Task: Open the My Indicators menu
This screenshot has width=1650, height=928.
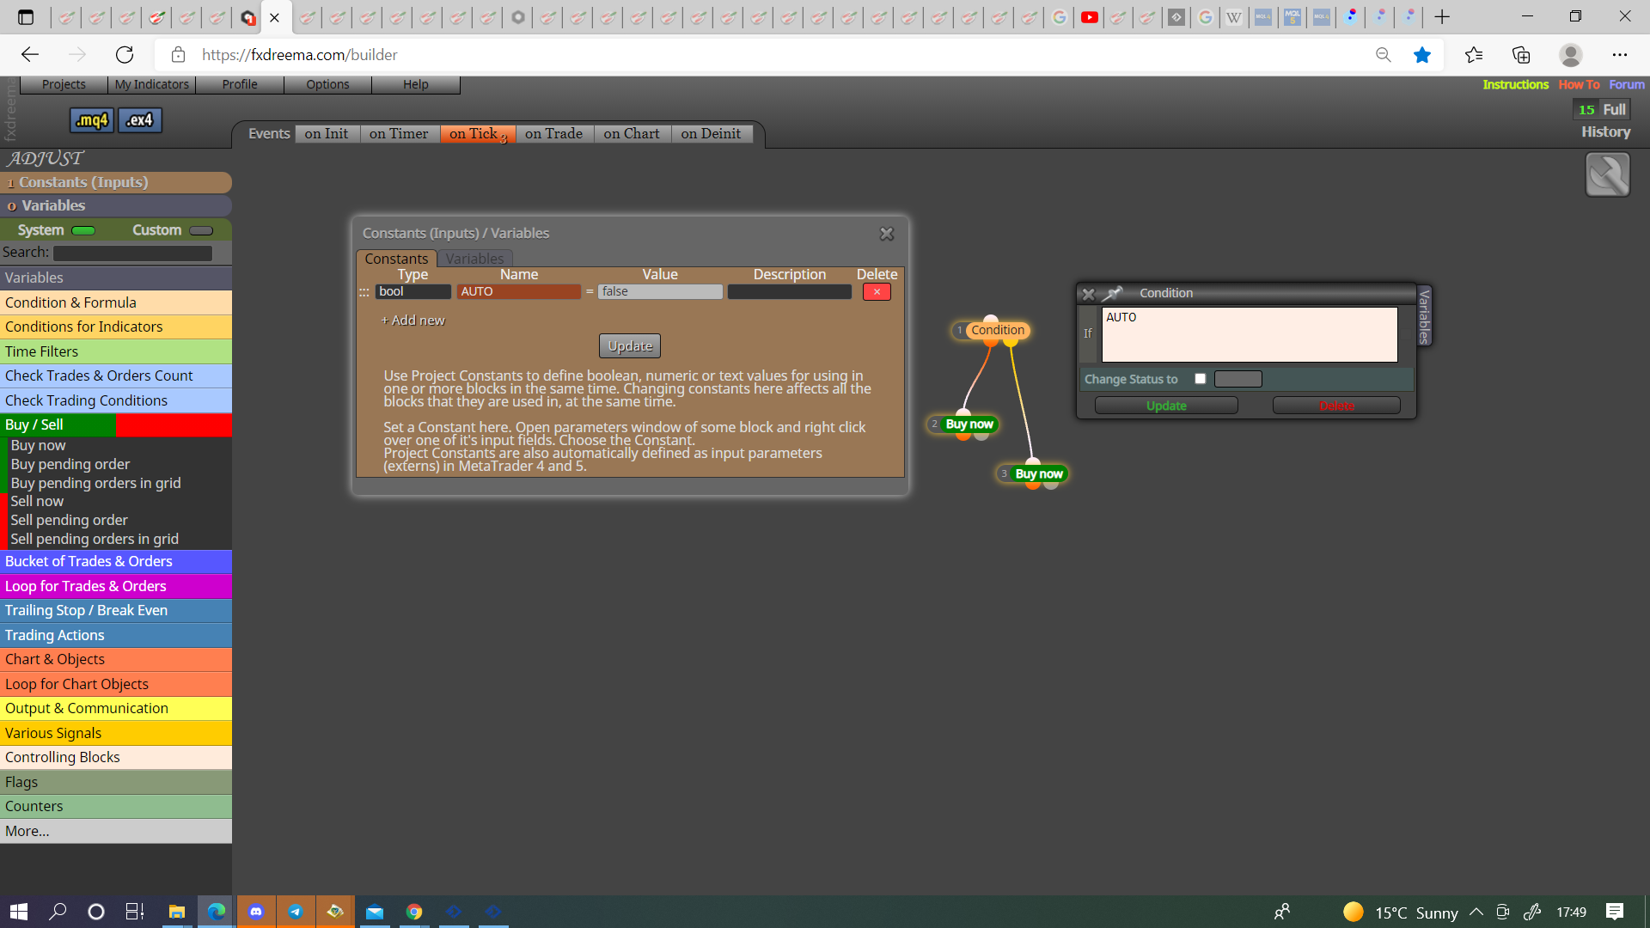Action: tap(152, 84)
